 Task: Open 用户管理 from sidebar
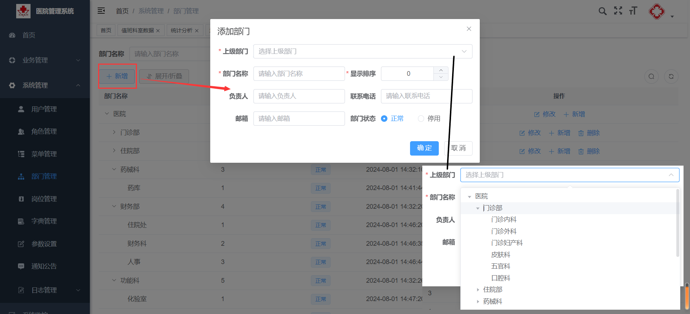44,109
